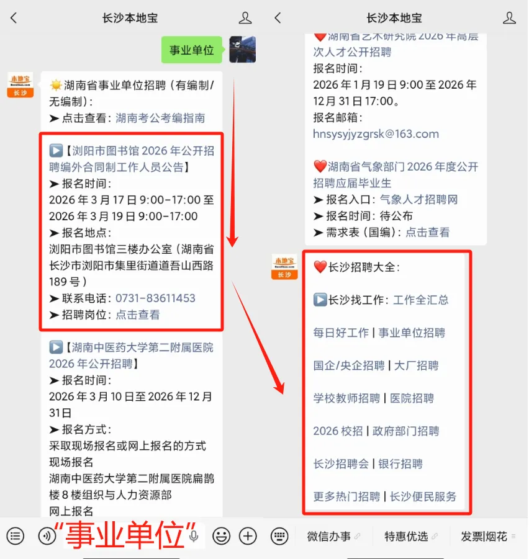Open 气象人才招聘网 link
Viewport: 529px width, 559px height.
pos(418,199)
